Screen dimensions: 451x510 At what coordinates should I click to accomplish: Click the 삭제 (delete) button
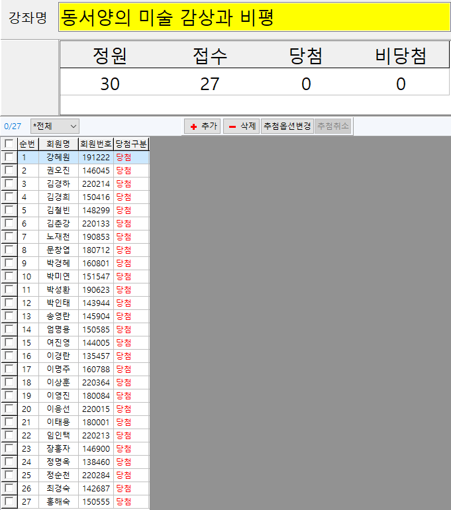coord(241,127)
